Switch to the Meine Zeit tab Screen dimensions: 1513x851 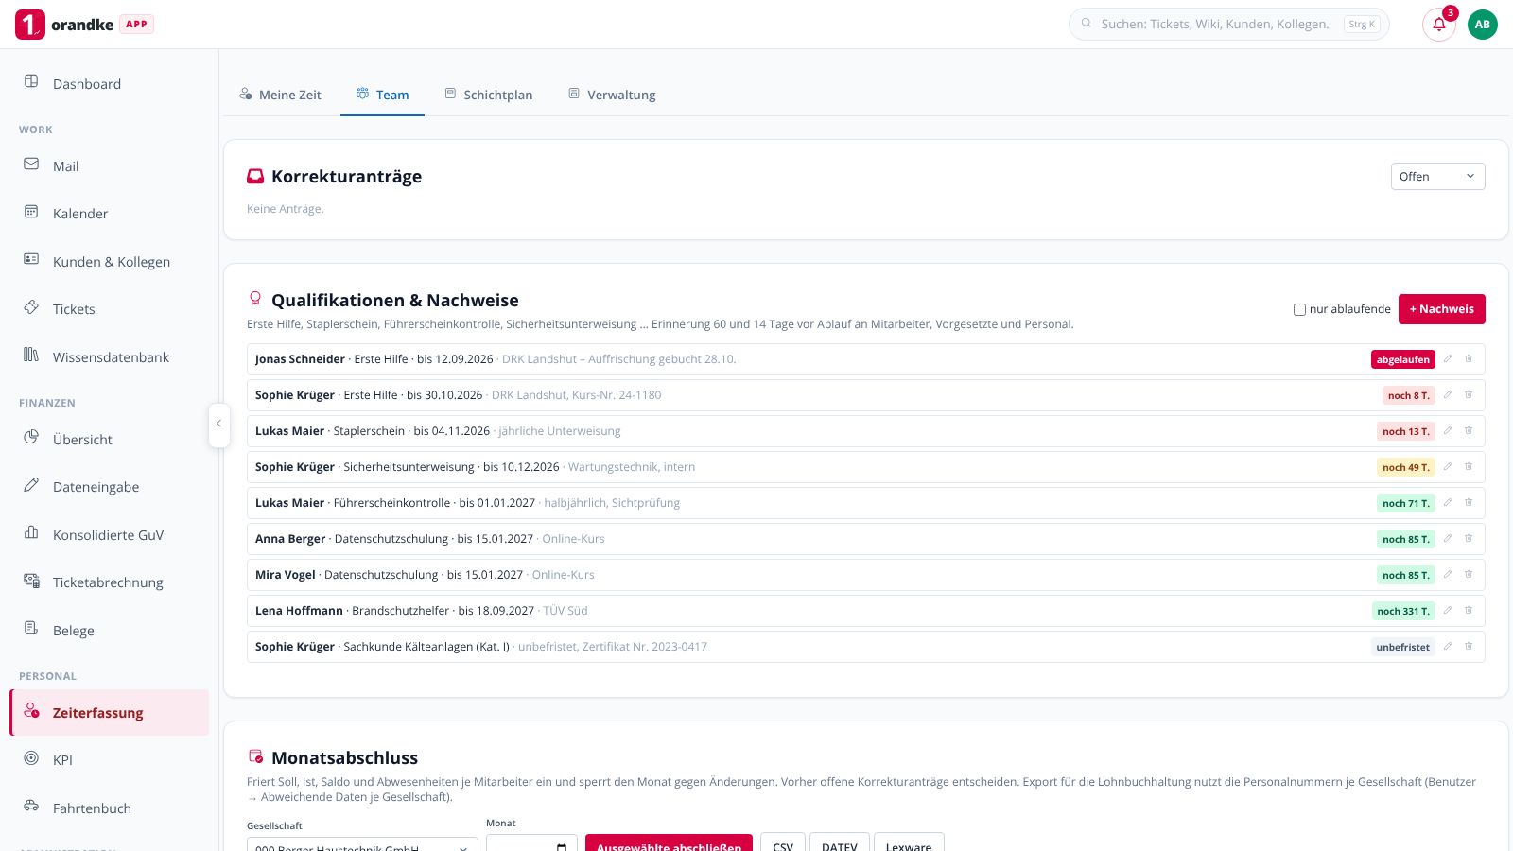coord(280,95)
